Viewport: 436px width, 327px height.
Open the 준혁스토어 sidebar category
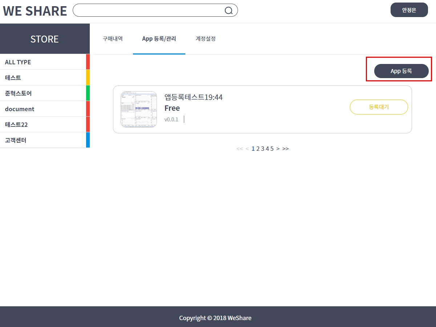[x=44, y=93]
